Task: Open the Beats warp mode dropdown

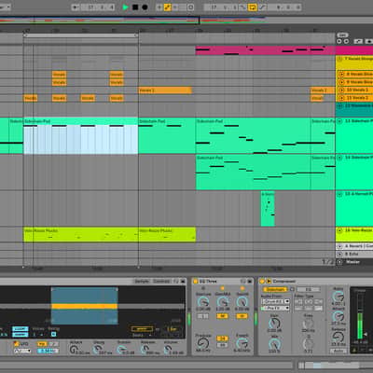Action: coord(142,336)
